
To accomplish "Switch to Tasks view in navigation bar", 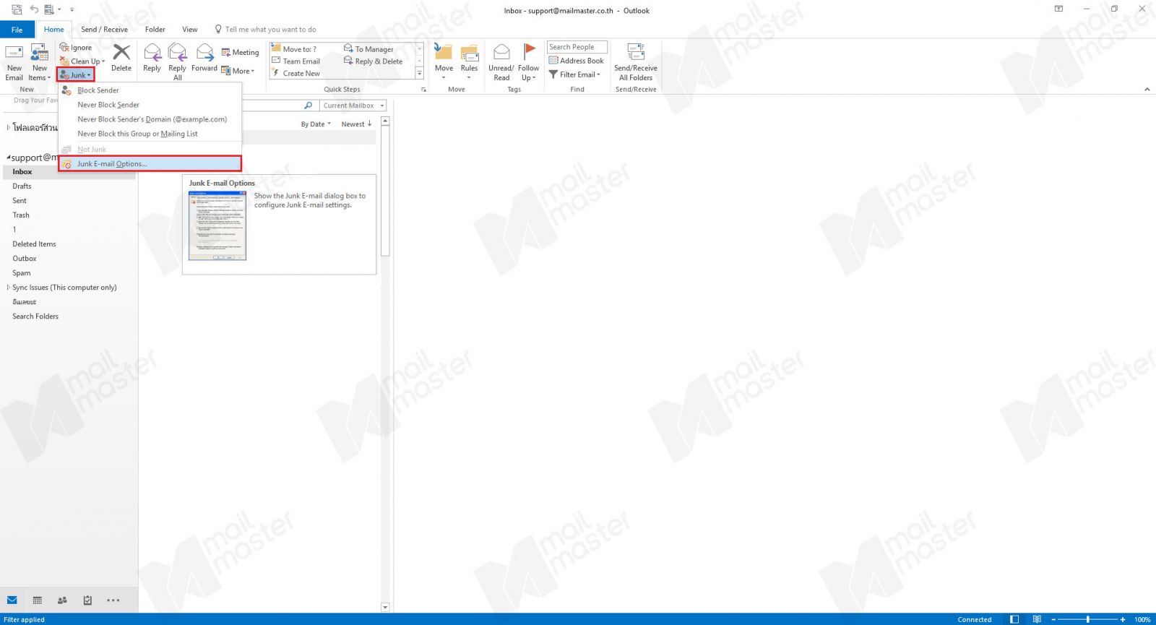I will [x=87, y=600].
